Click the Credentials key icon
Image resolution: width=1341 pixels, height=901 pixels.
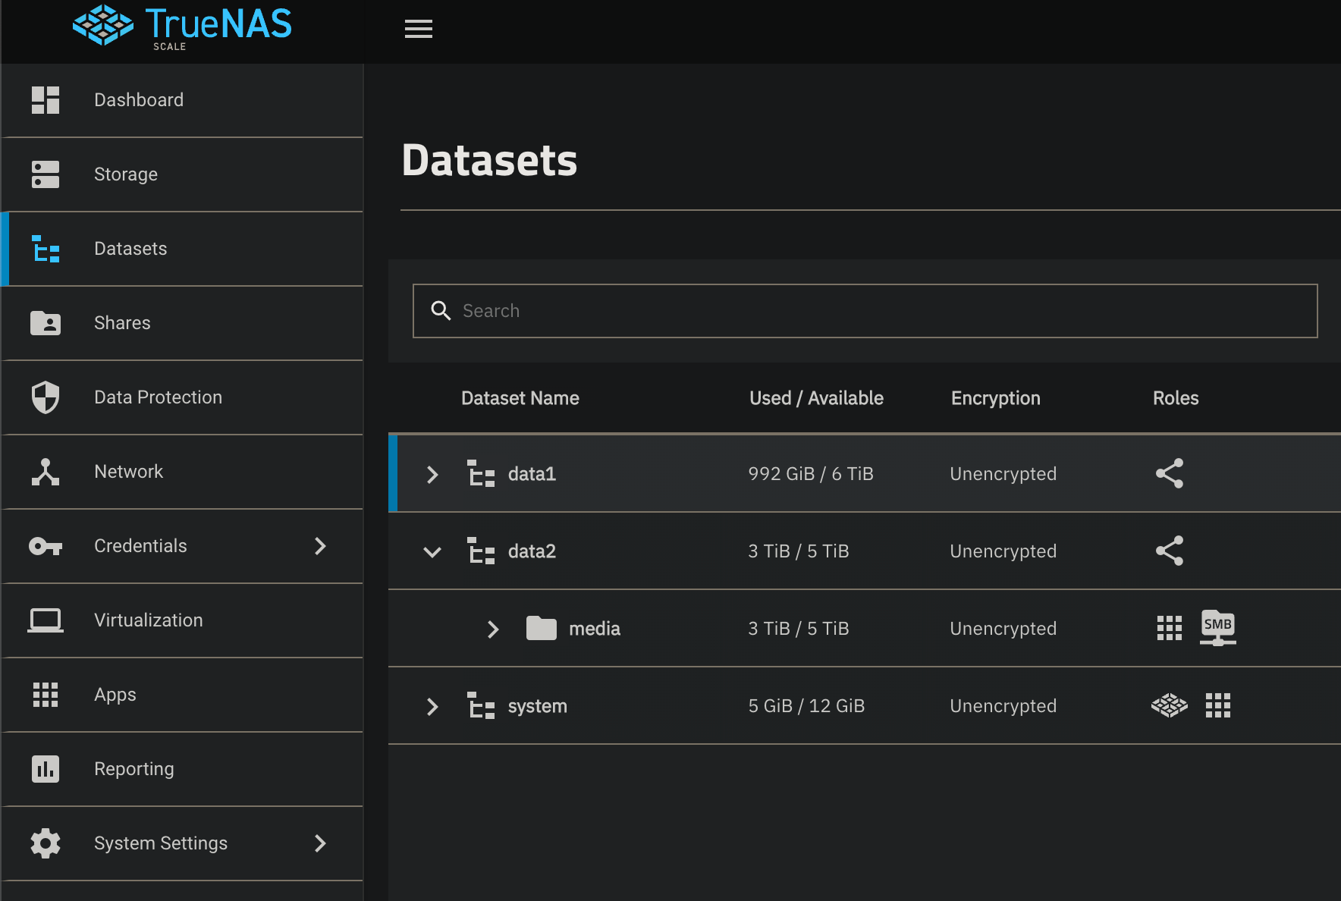pyautogui.click(x=46, y=546)
